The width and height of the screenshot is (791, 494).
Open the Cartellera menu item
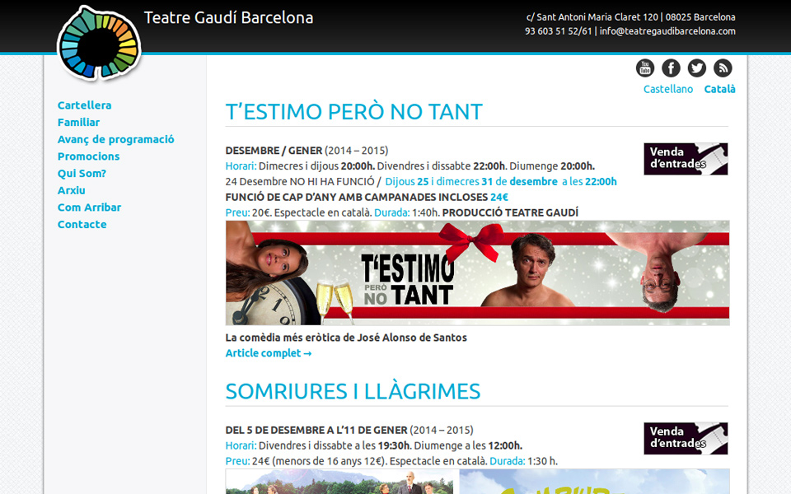click(84, 105)
